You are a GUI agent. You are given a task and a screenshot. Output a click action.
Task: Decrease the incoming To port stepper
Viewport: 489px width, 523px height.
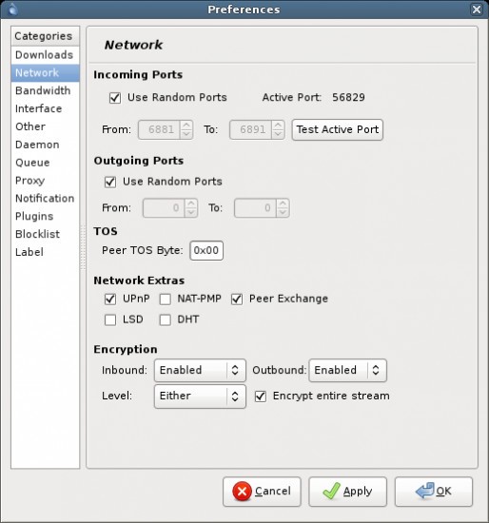coord(278,134)
